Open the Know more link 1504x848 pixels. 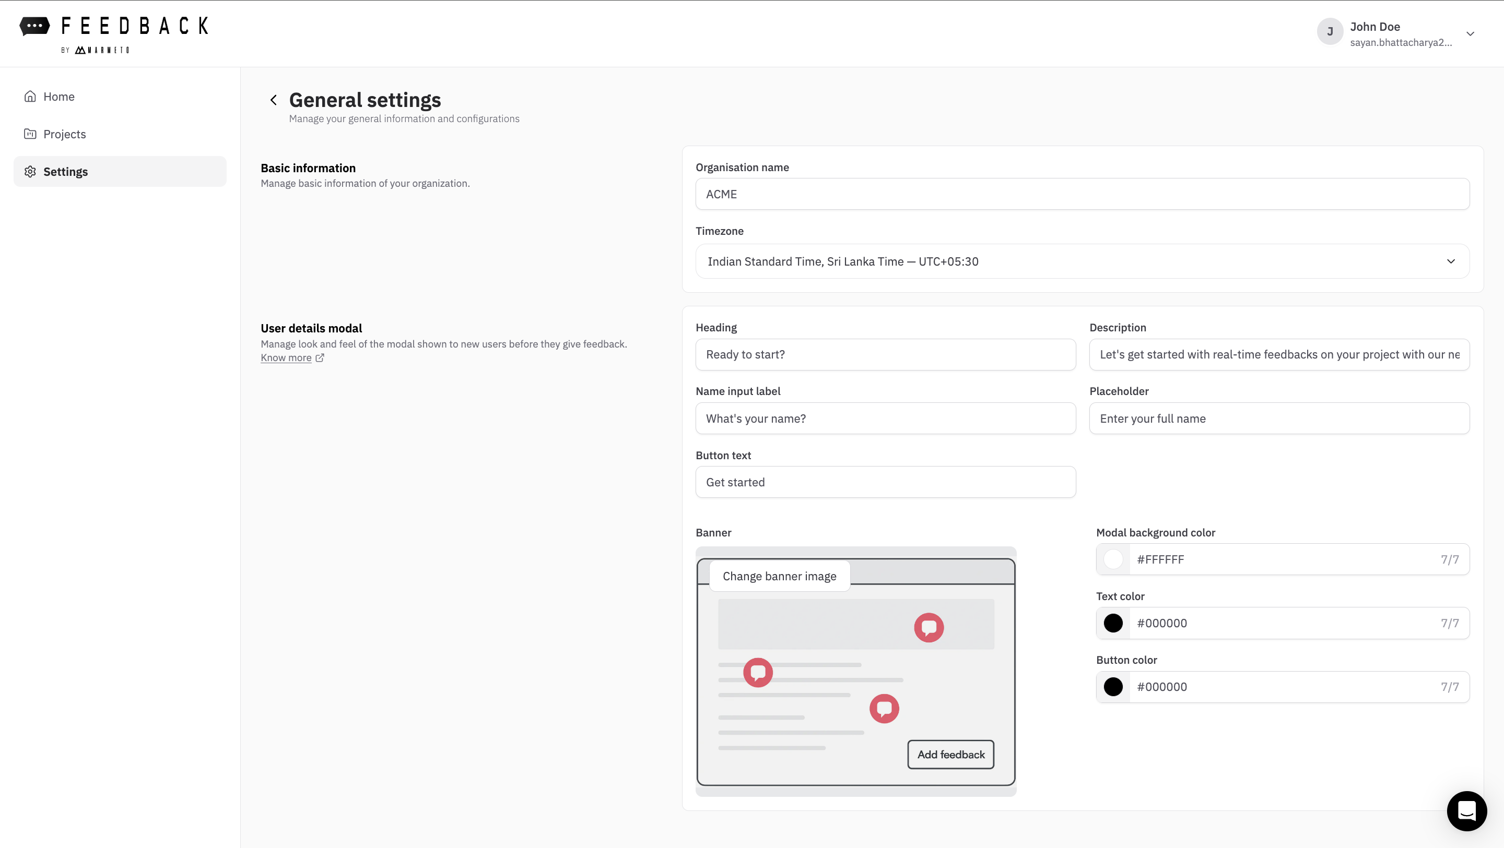[286, 357]
